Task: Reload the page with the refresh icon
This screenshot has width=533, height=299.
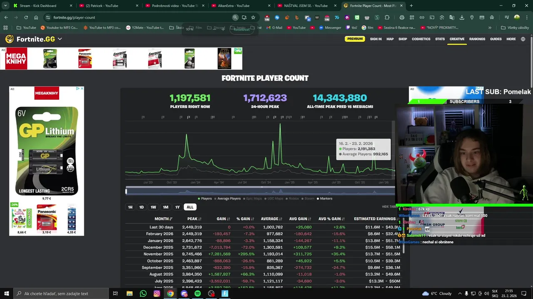Action: pos(26,17)
